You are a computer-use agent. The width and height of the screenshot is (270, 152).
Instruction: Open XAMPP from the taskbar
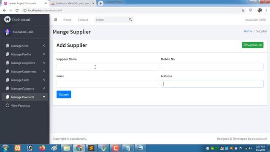[x=18, y=148]
